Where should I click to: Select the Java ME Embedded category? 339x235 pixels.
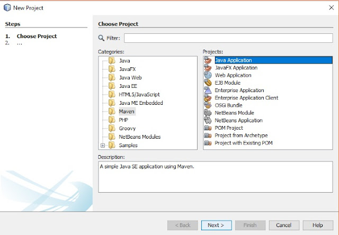[141, 103]
